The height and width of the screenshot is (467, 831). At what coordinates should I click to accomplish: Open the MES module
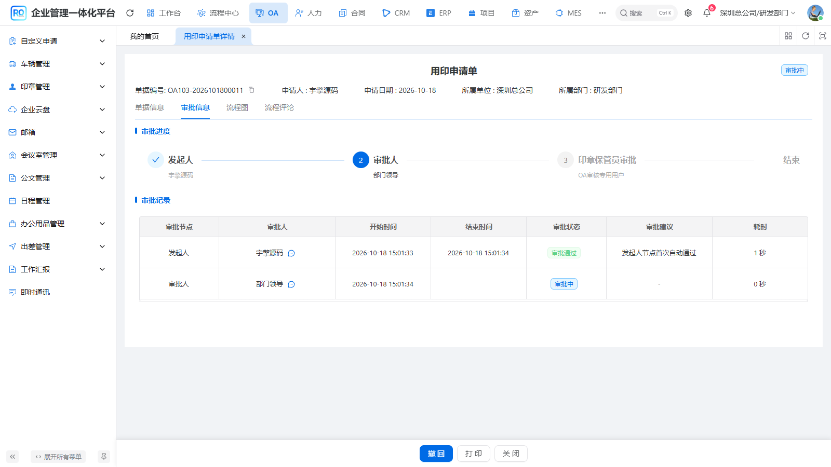[x=569, y=13]
